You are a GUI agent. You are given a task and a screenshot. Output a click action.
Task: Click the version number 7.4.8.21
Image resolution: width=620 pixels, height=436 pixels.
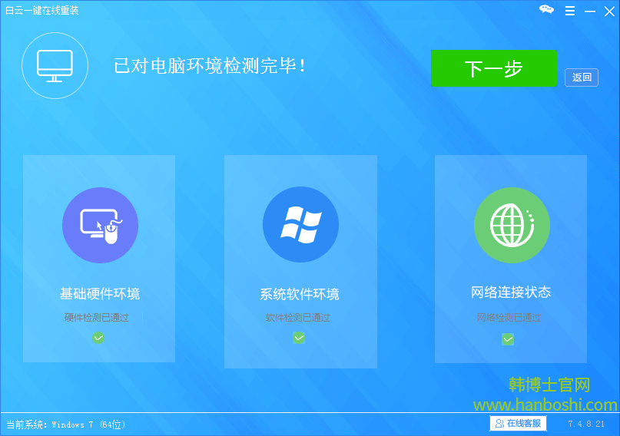(x=586, y=424)
